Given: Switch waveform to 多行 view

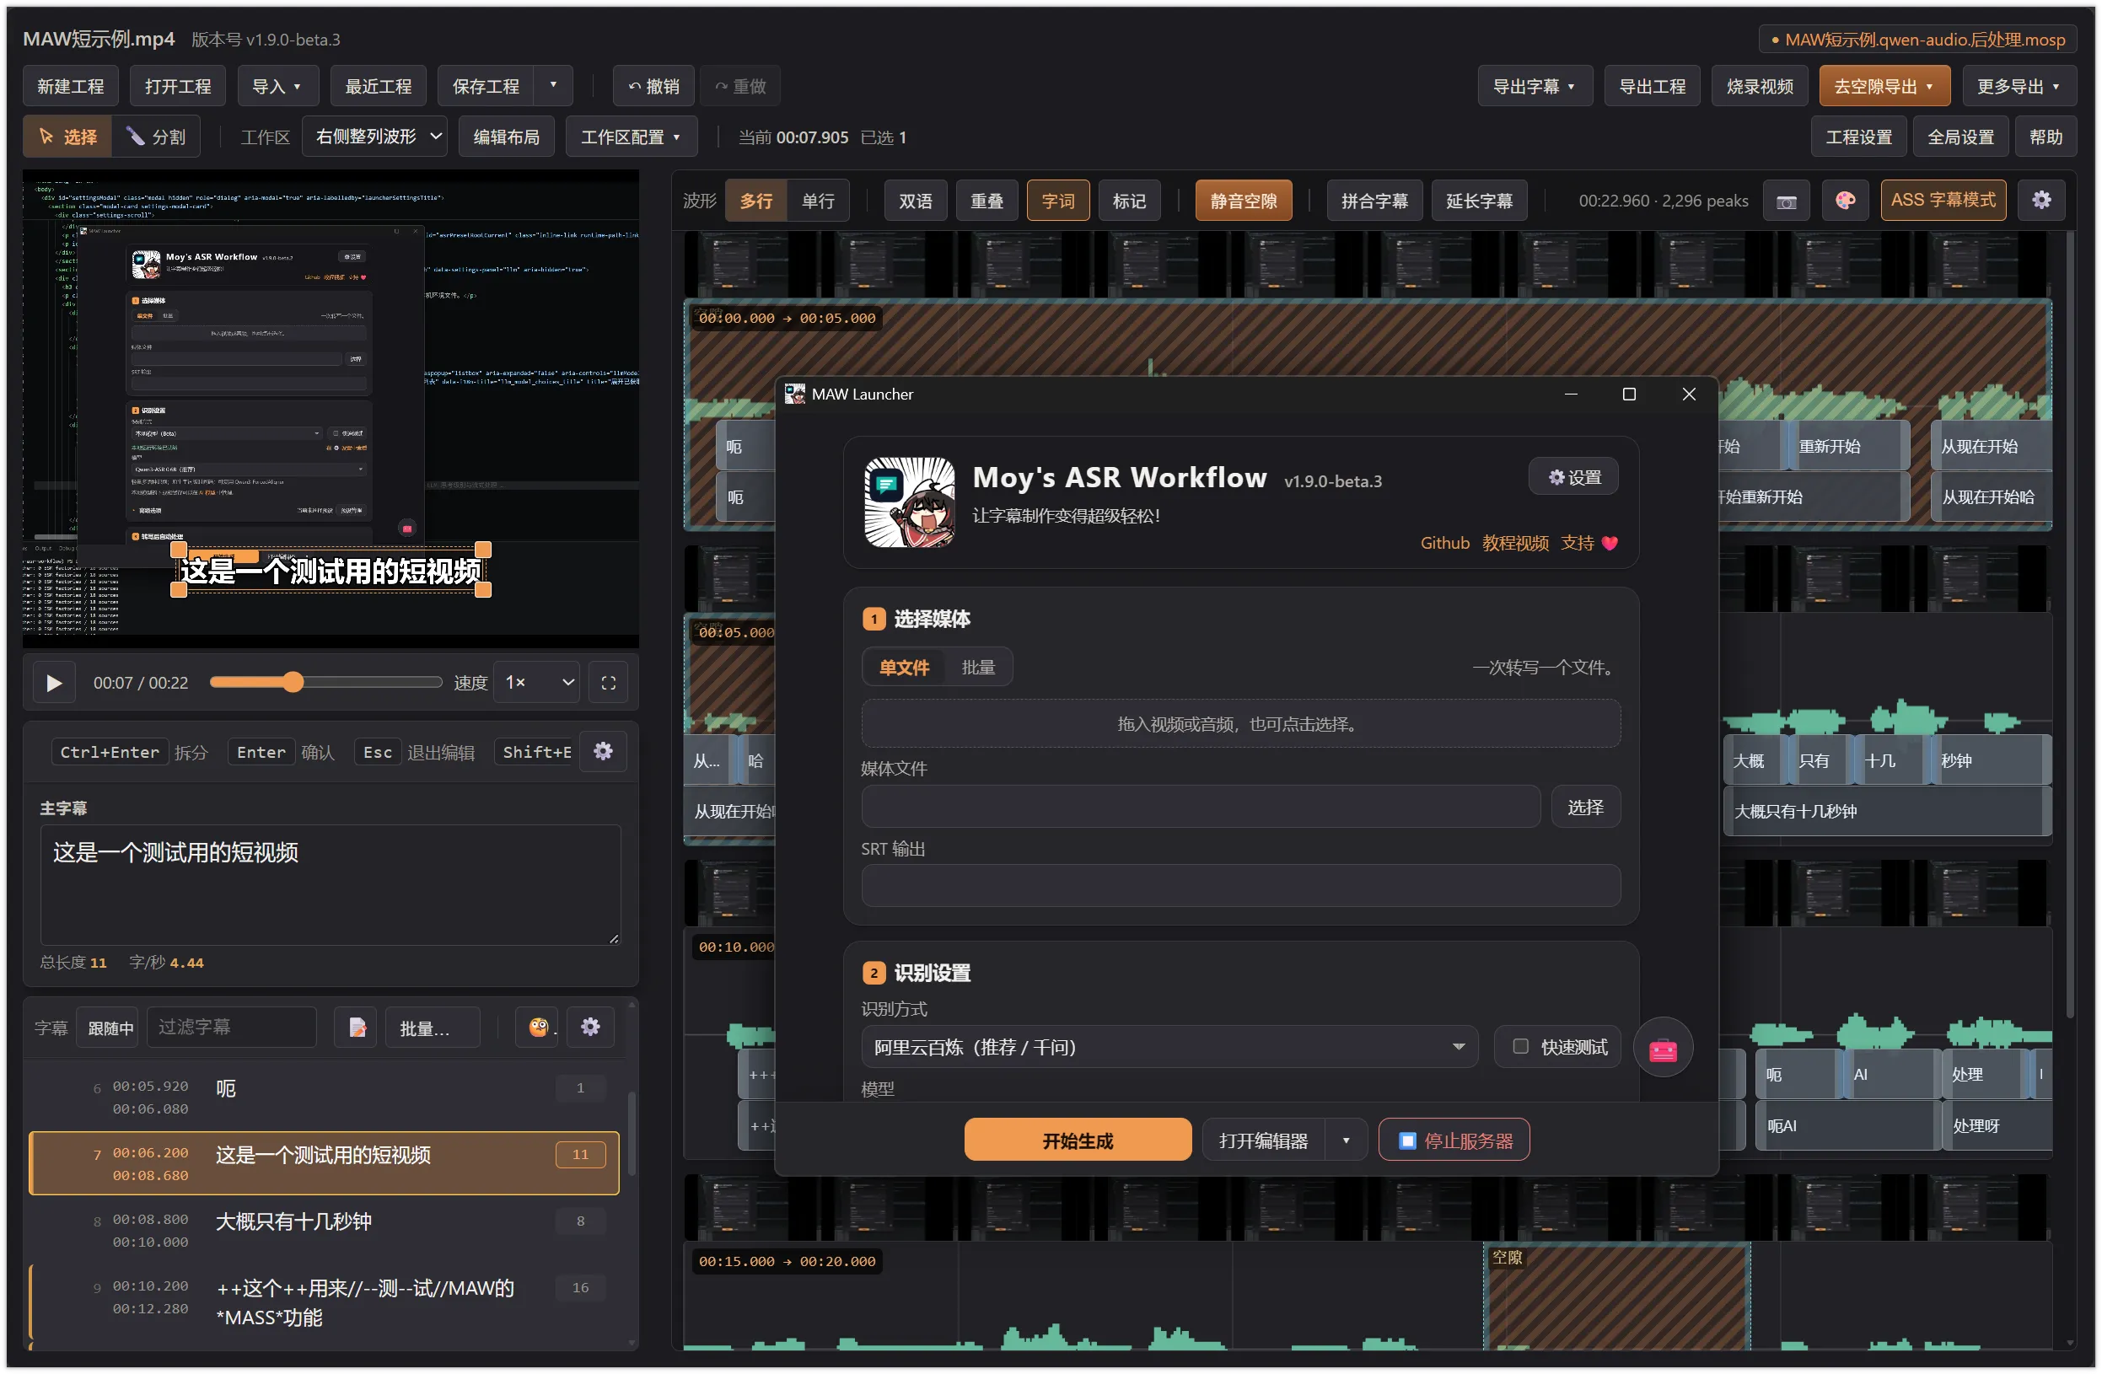Looking at the screenshot, I should pos(756,201).
